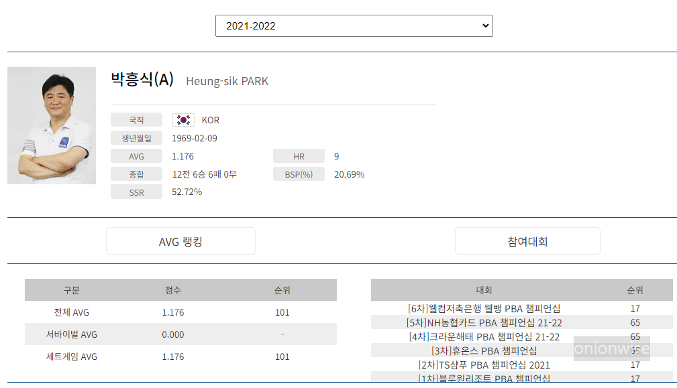This screenshot has width=677, height=388.
Task: Select a different season from the combo box
Action: tap(354, 25)
